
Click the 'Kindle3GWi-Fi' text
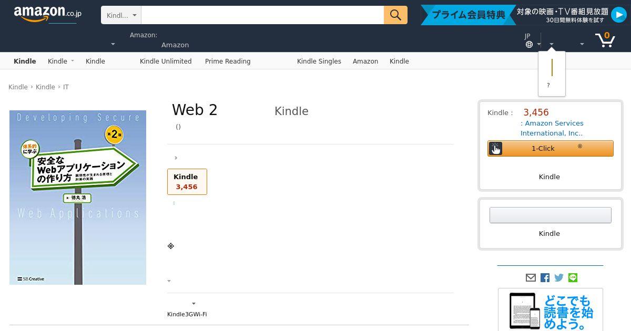187,314
